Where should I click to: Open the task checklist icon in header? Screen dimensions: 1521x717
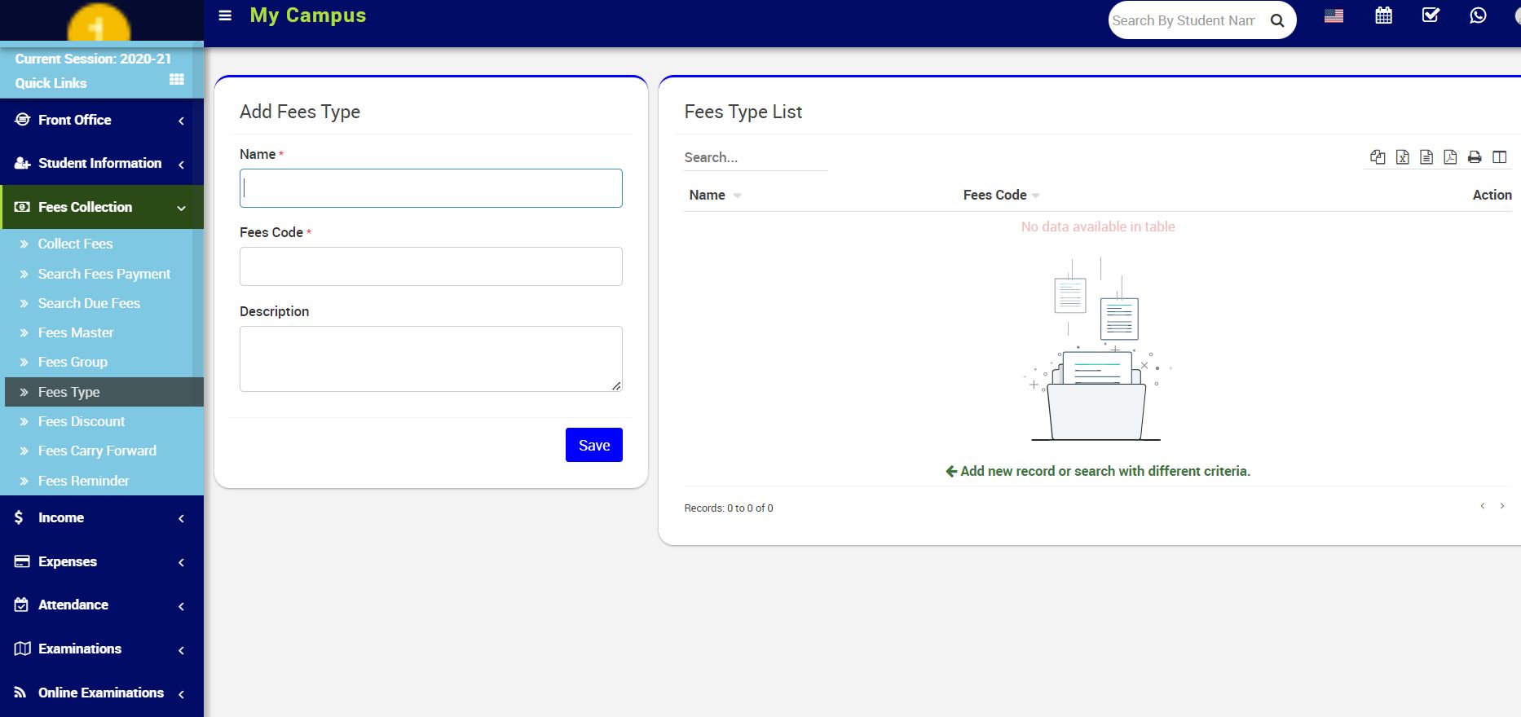[x=1431, y=15]
